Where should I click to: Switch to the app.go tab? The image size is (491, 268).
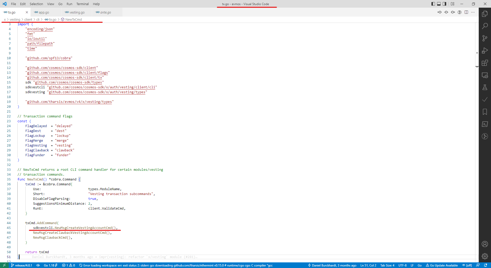(43, 12)
